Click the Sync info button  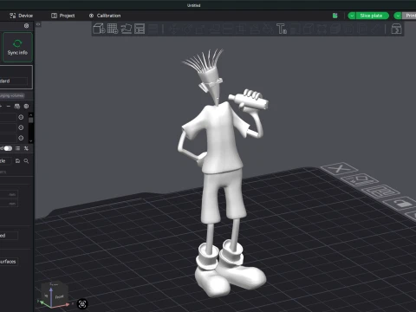pos(17,48)
